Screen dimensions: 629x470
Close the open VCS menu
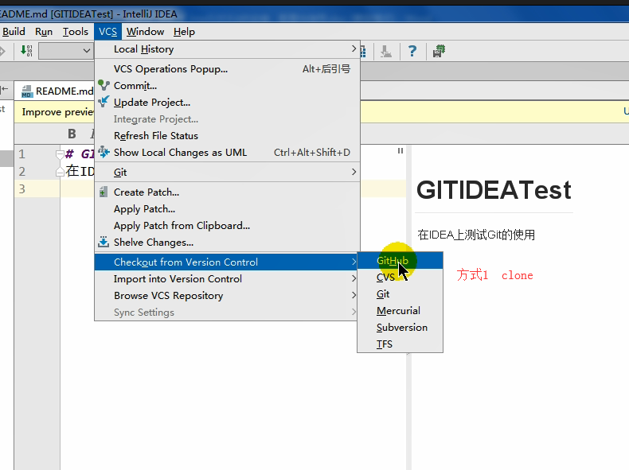coord(108,32)
